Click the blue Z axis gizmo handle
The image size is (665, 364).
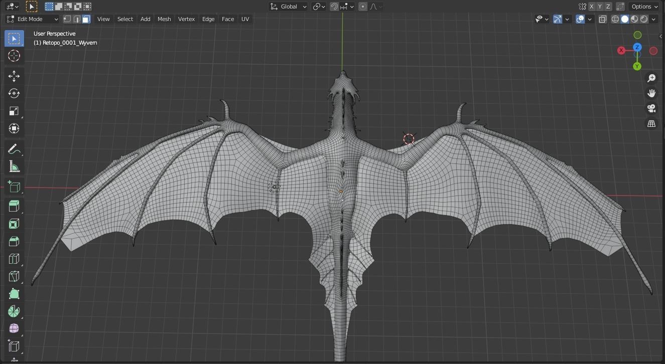click(x=637, y=47)
